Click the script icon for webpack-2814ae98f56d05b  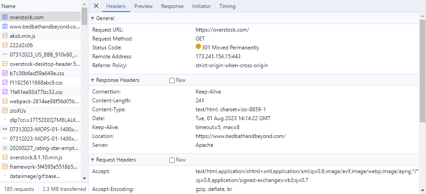(4, 101)
